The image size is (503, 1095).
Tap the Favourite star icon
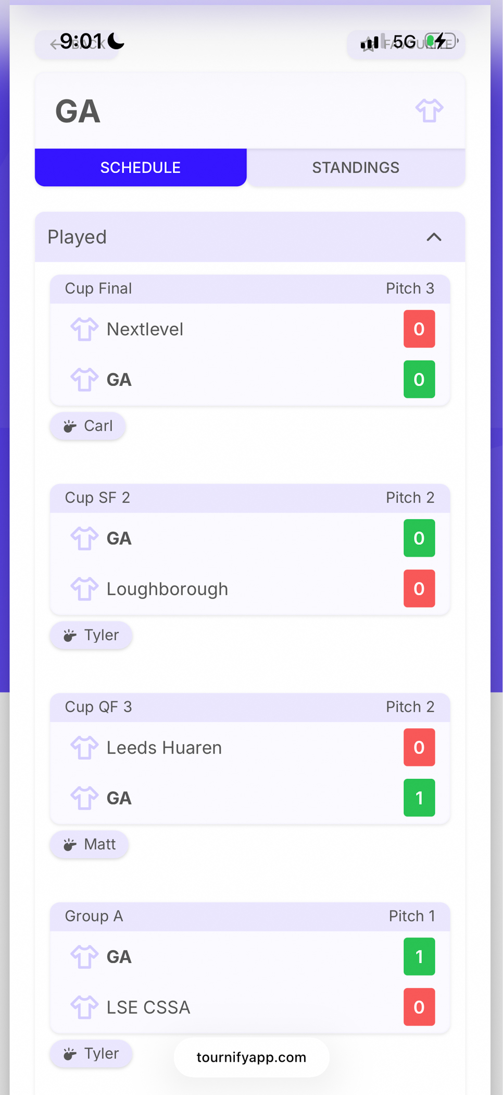coord(369,44)
